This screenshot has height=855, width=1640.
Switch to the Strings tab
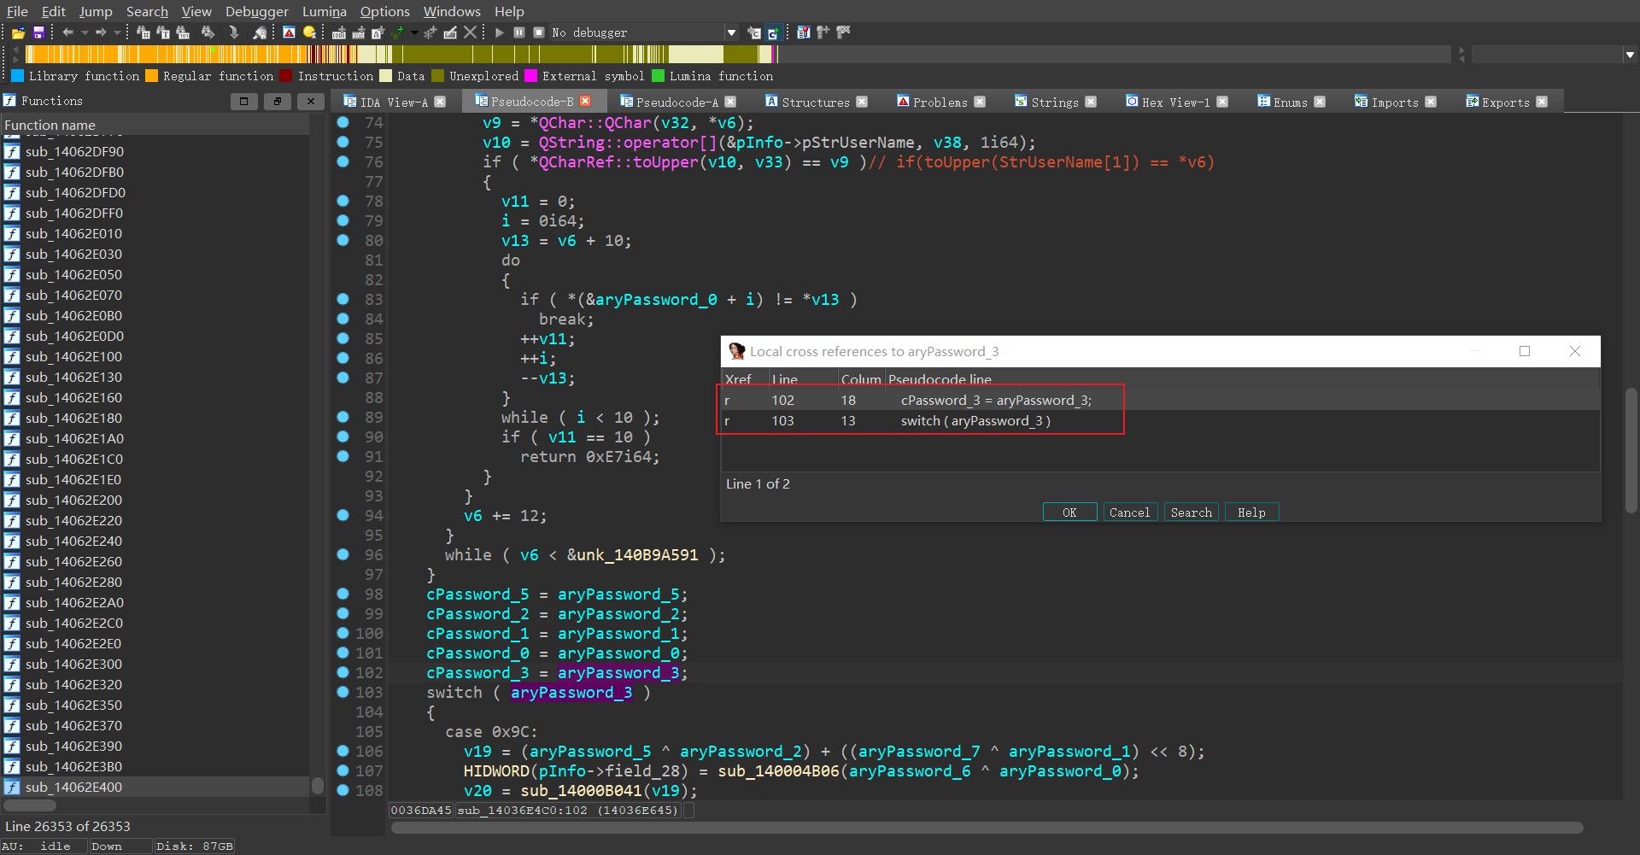(x=1054, y=102)
